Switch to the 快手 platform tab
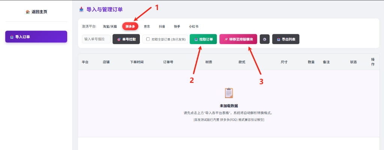Image resolution: width=384 pixels, height=150 pixels. (177, 26)
